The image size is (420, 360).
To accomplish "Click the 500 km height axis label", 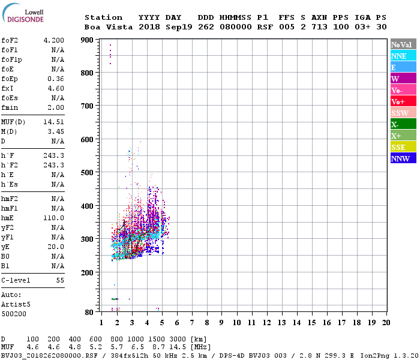I will (x=87, y=172).
